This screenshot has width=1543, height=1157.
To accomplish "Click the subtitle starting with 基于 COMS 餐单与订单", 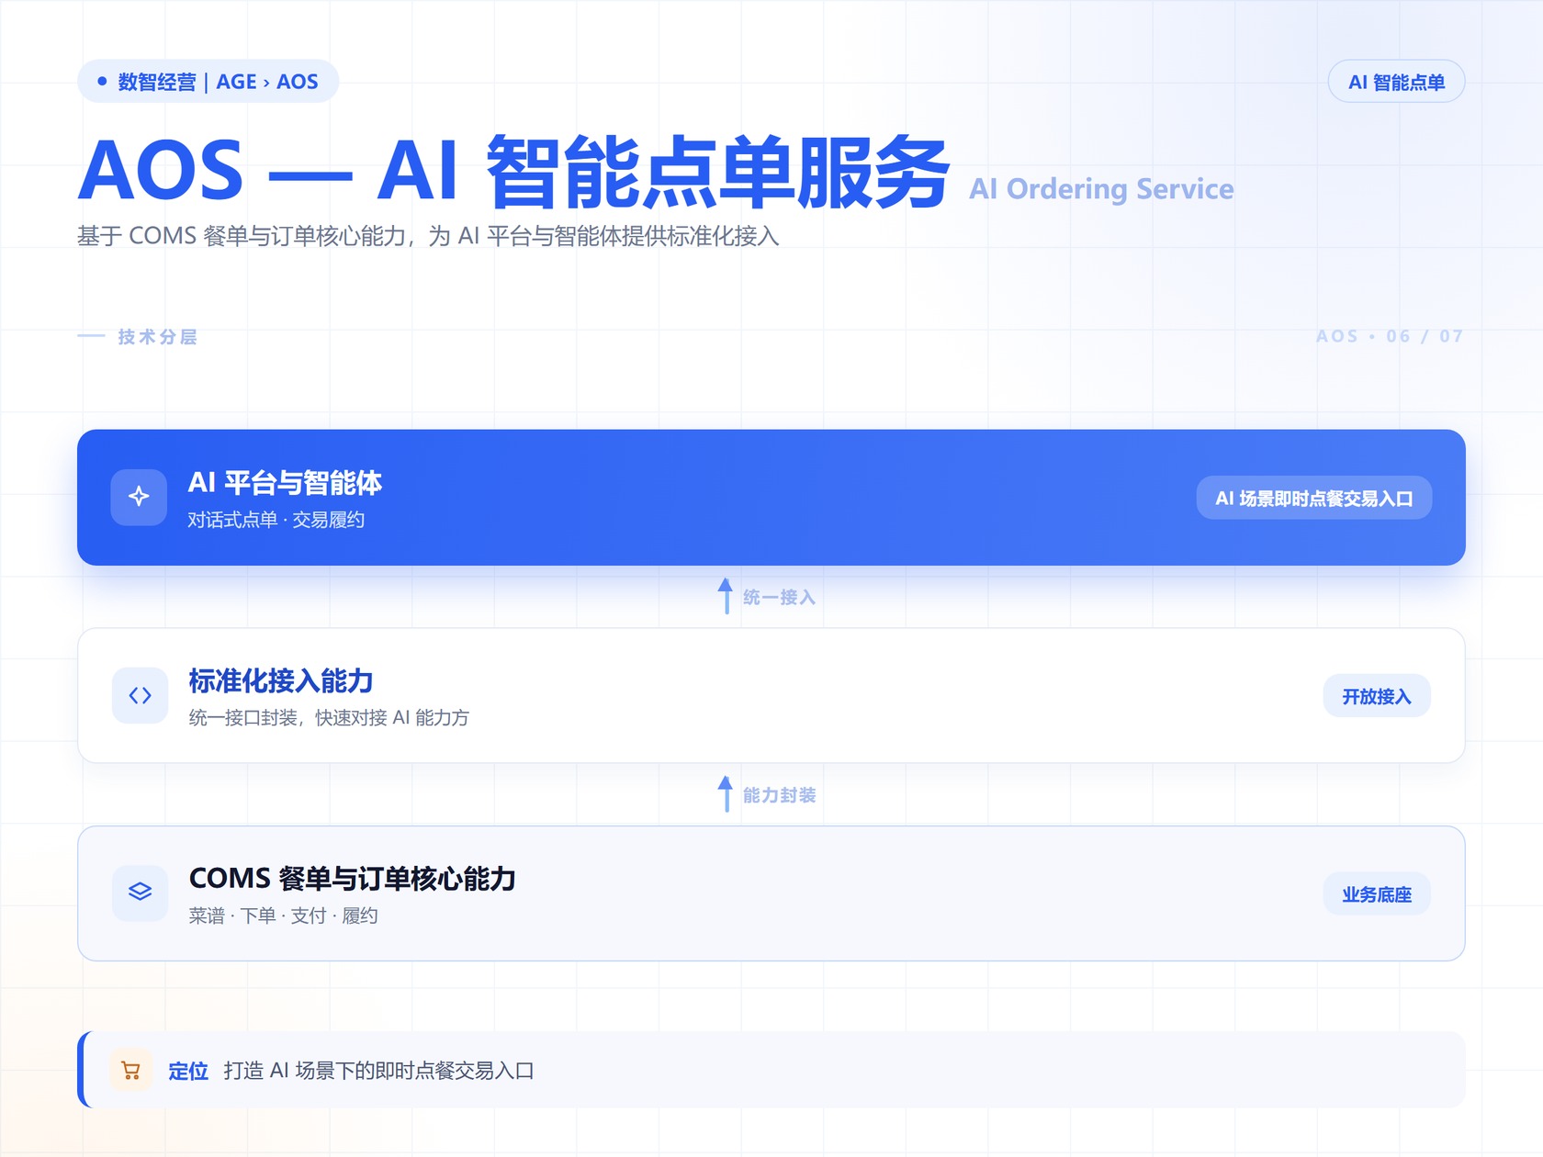I will 428,236.
